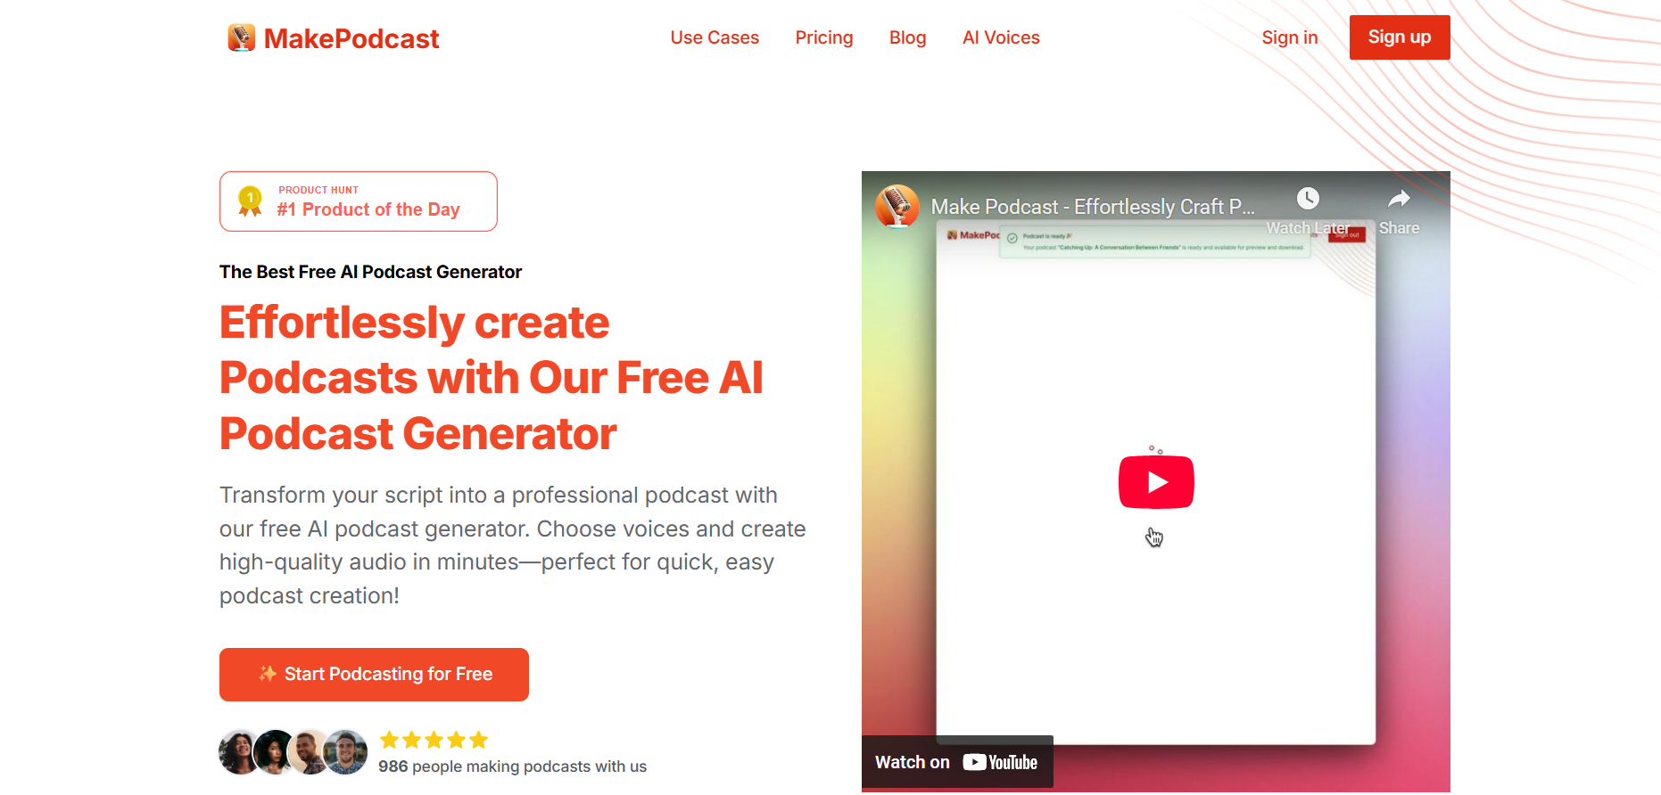Click the Sign up button

tap(1400, 37)
